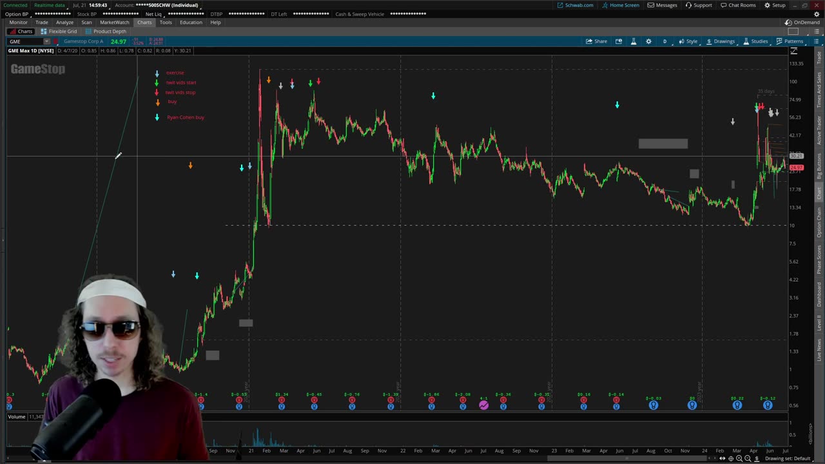The image size is (825, 464).
Task: Open the D timeframe dropdown
Action: pyautogui.click(x=665, y=41)
